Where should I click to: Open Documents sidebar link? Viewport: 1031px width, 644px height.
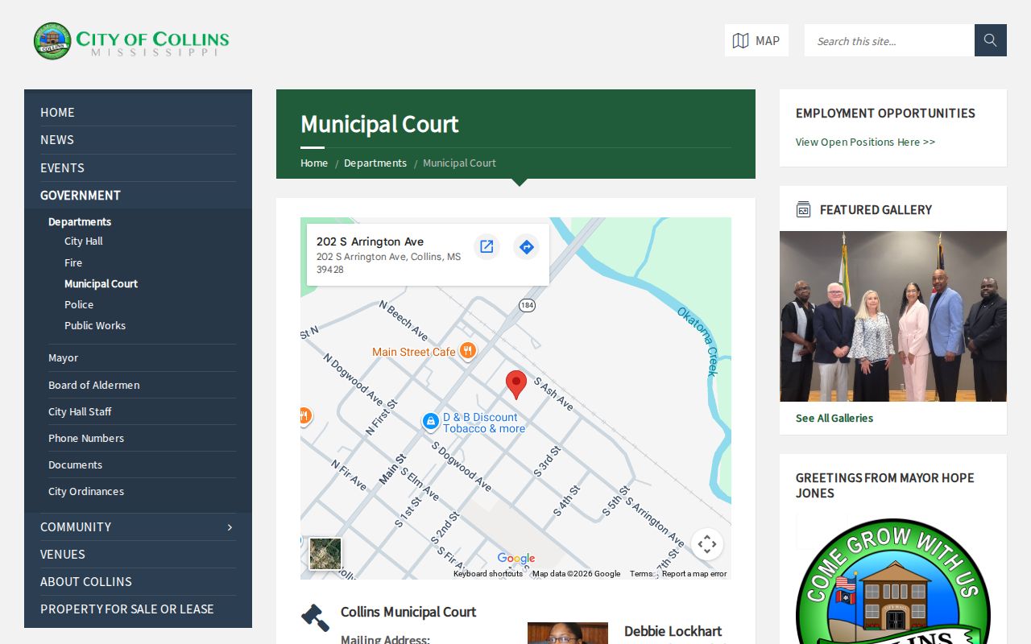(75, 464)
